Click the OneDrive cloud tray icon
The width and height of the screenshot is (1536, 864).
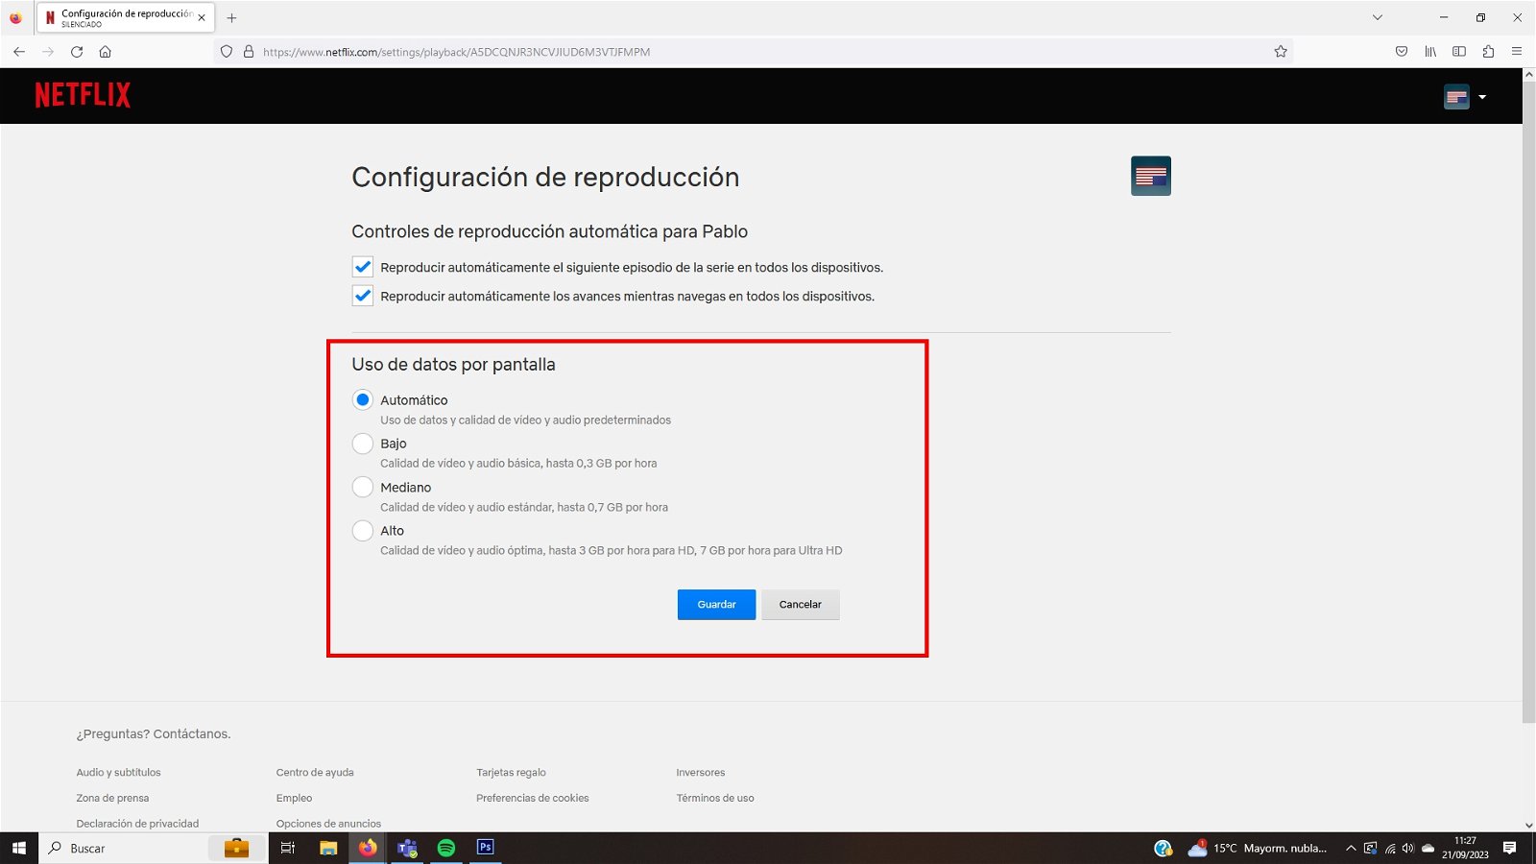(x=1428, y=848)
